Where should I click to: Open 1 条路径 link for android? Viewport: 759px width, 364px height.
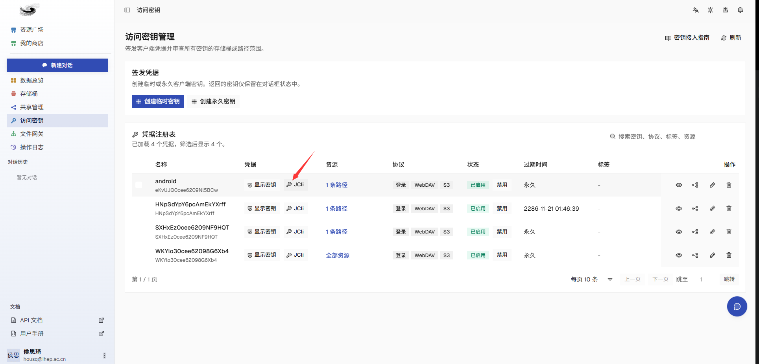[x=336, y=185]
